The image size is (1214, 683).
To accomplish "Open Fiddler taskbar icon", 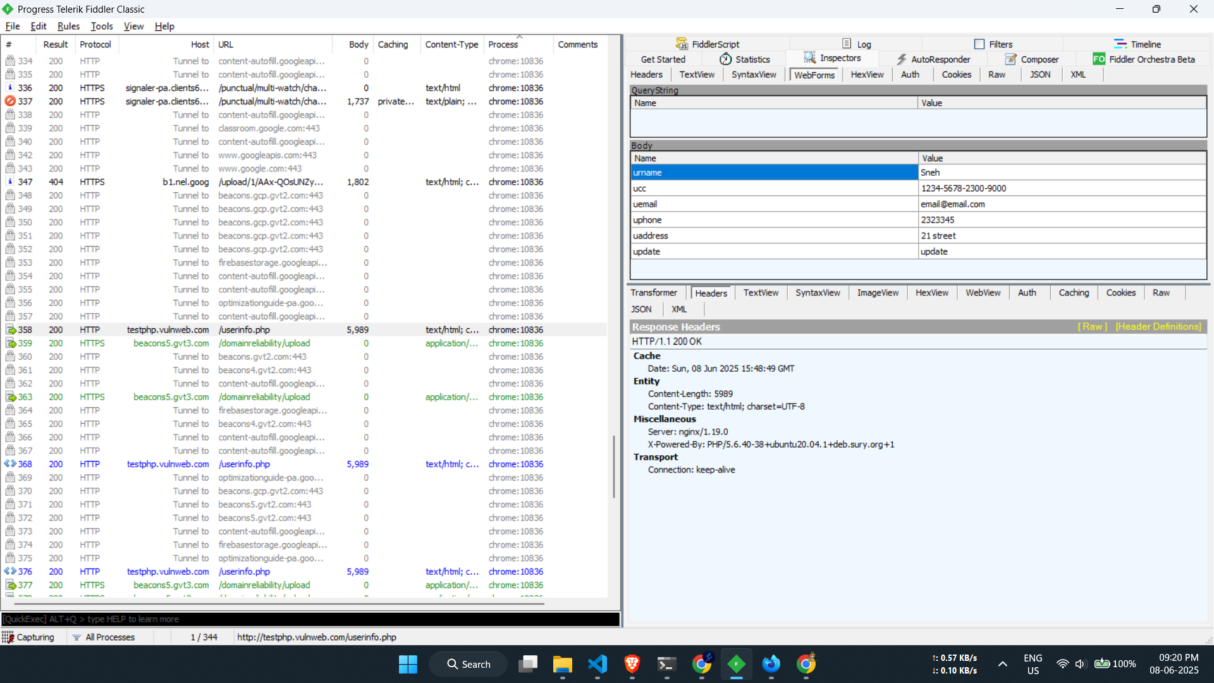I will tap(737, 664).
